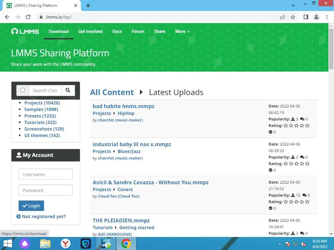Open the Chrome profile avatar
Screen dimensions: 334x250
(316, 17)
